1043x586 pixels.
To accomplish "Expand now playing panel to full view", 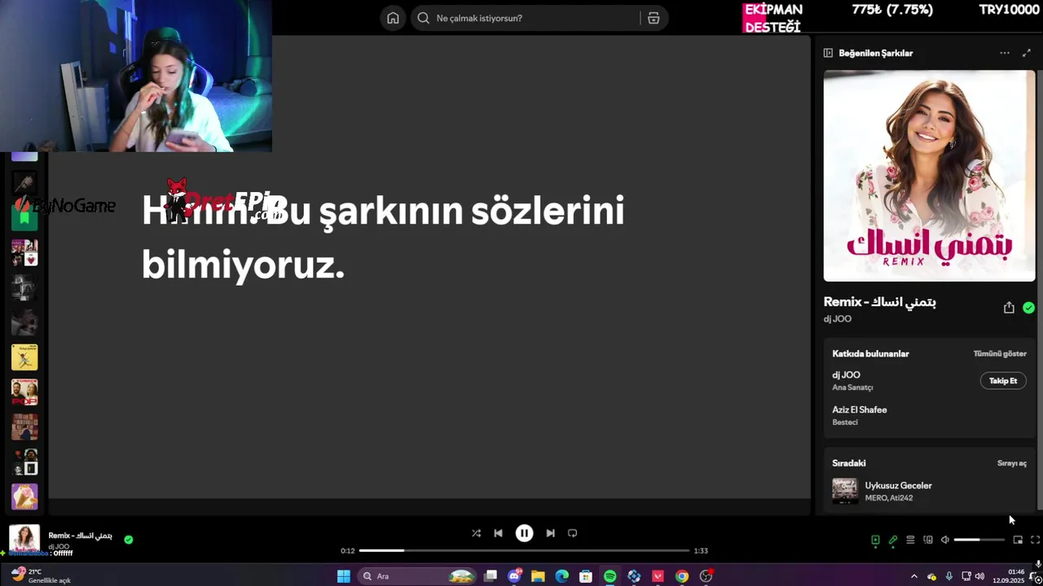I will (x=1027, y=53).
